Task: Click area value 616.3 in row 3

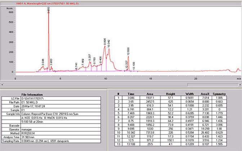Action: [150, 106]
